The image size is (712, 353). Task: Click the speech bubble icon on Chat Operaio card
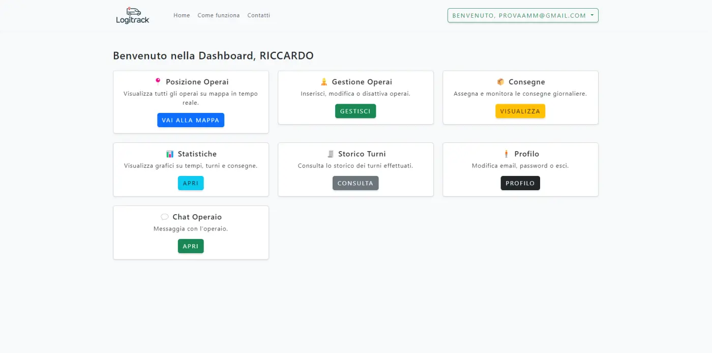[x=164, y=216]
